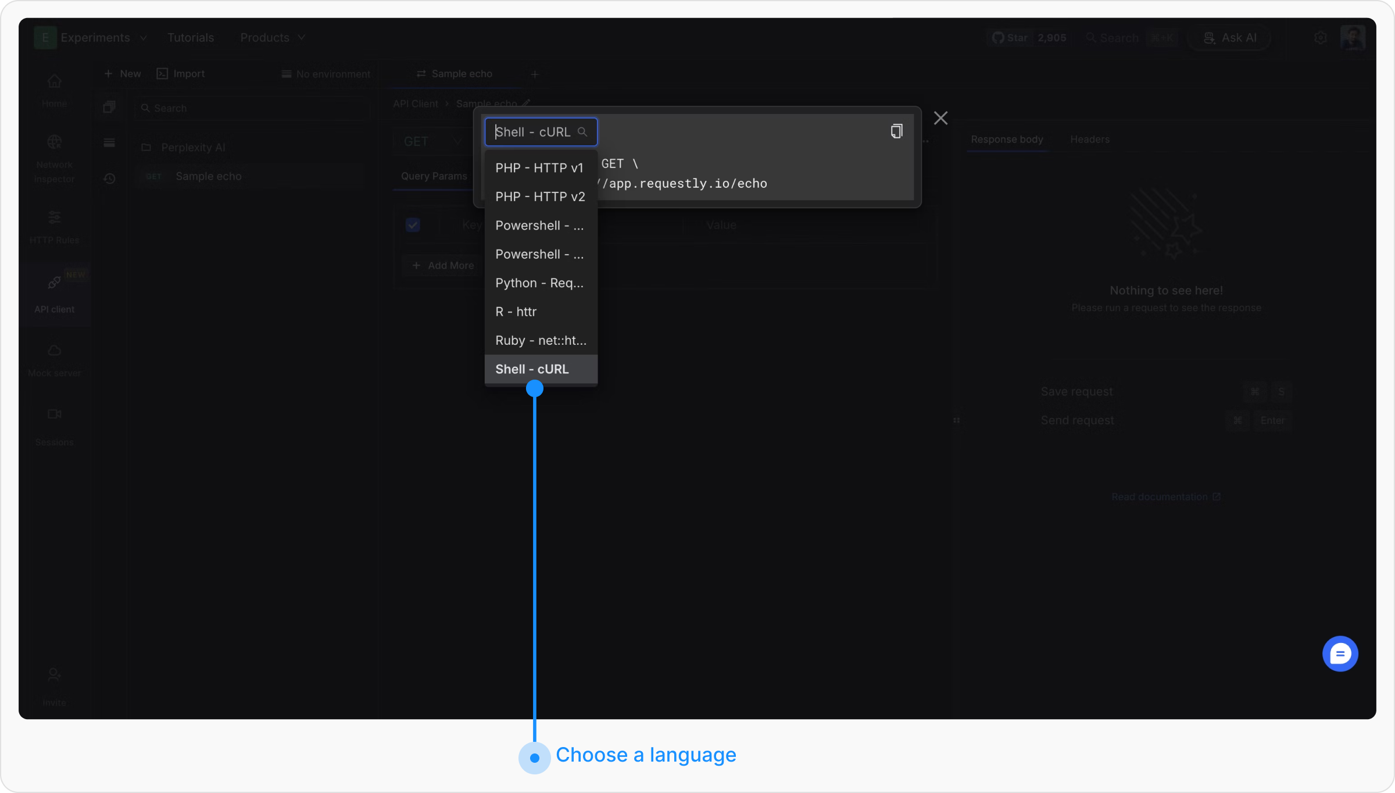
Task: Click the settings gear icon
Action: point(1320,38)
